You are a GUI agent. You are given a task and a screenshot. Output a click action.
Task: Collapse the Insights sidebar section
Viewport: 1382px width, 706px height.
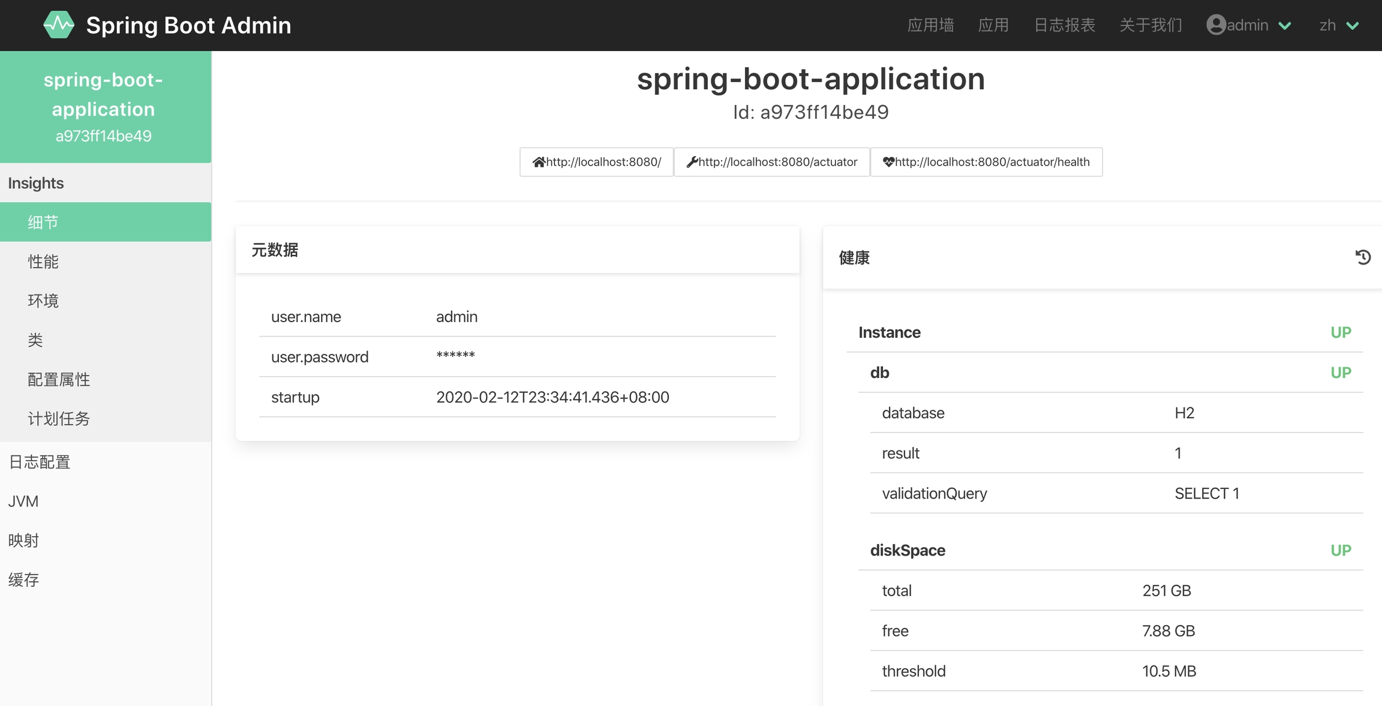(x=36, y=183)
